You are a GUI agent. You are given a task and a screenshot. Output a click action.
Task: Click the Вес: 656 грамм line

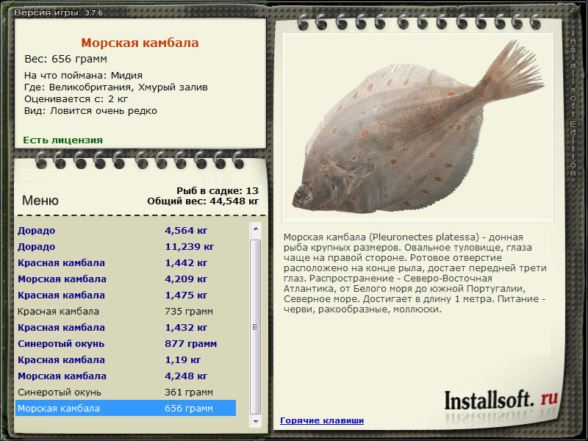click(65, 59)
